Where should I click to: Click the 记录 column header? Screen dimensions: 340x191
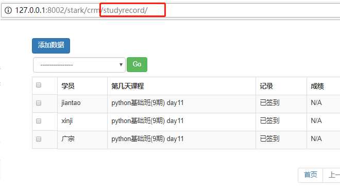point(266,86)
